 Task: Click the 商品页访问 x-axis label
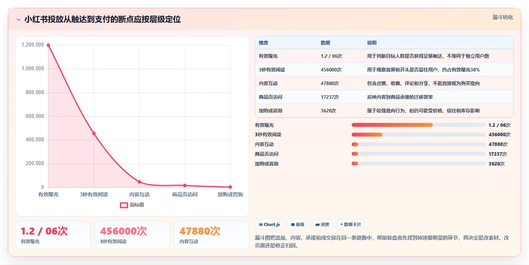click(x=185, y=194)
